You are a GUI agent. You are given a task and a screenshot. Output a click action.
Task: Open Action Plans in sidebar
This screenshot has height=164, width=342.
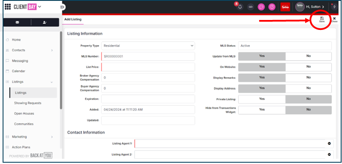(x=21, y=147)
